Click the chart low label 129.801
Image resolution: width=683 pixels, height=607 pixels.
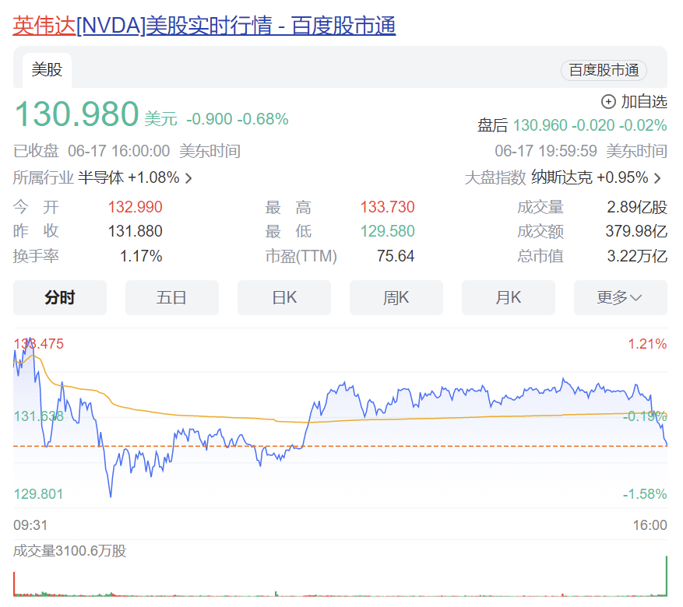click(x=38, y=494)
